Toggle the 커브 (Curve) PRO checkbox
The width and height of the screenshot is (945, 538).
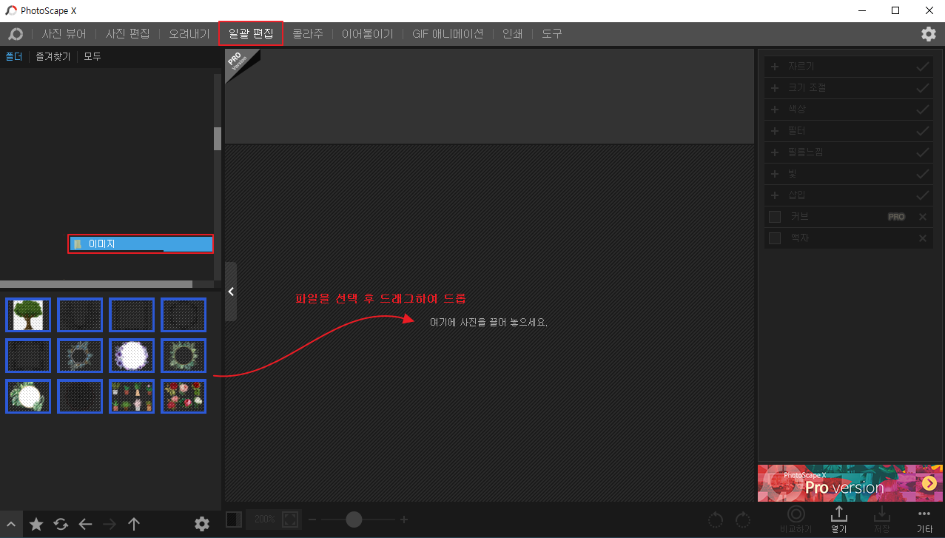(x=774, y=216)
